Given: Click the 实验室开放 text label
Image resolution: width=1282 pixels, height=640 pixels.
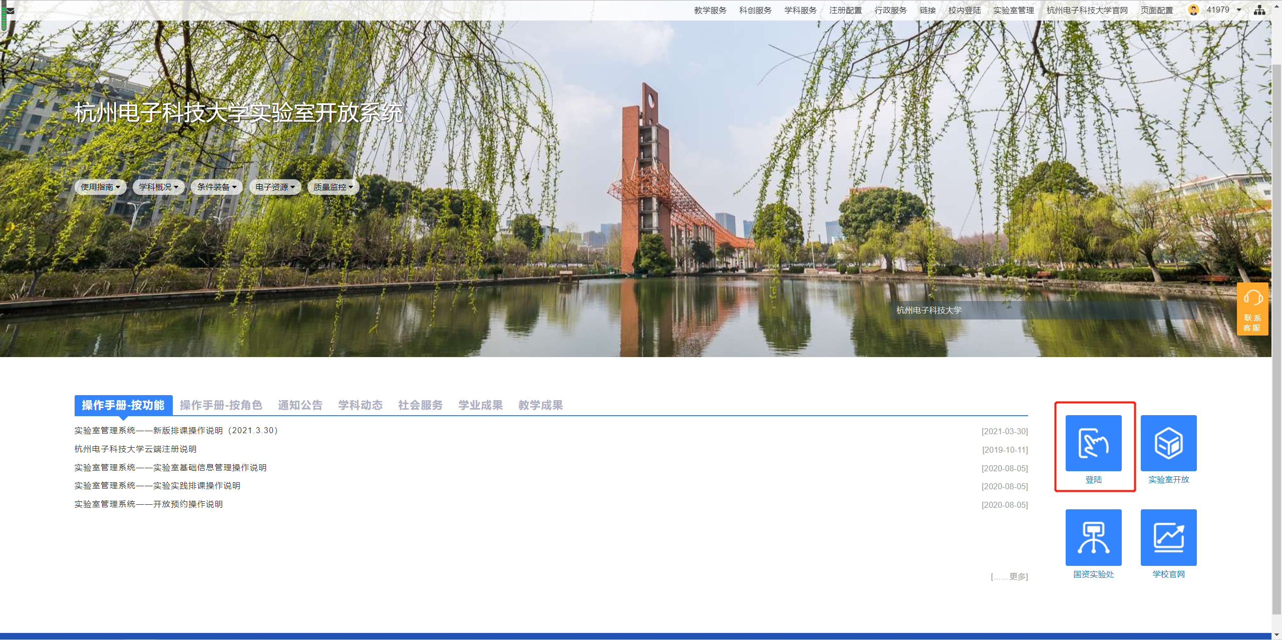Looking at the screenshot, I should point(1168,480).
